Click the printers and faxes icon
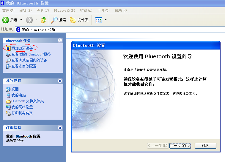225x162 pixels. tap(8, 113)
